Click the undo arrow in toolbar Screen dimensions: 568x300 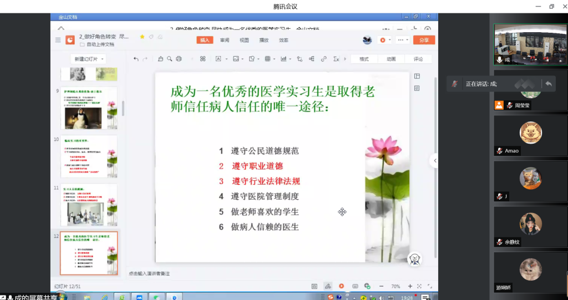136,59
